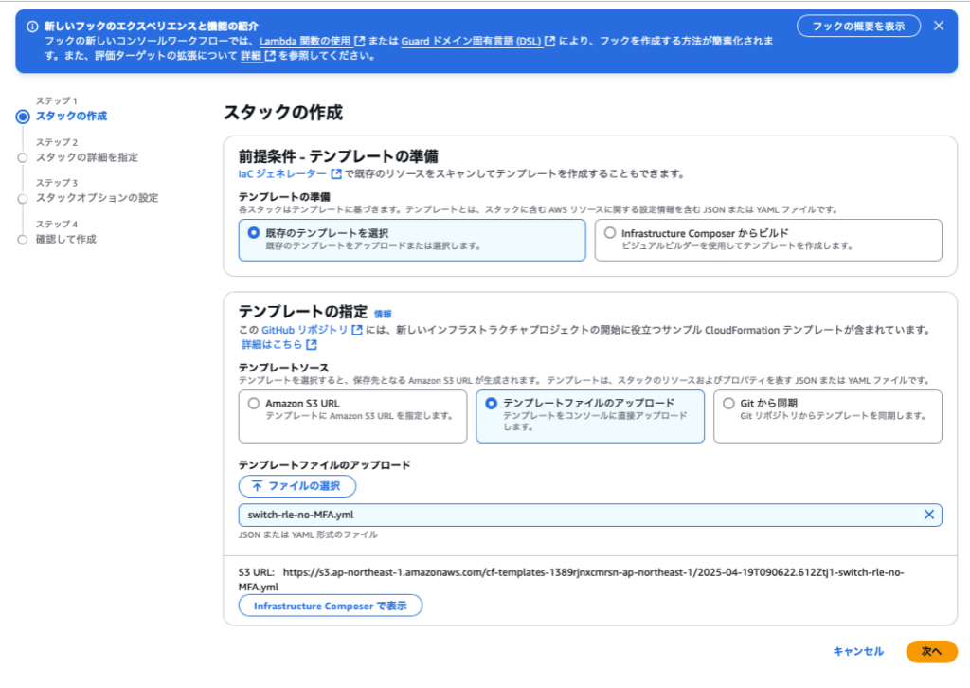Click external link icon beside Lambda 関数の使用

coord(360,41)
